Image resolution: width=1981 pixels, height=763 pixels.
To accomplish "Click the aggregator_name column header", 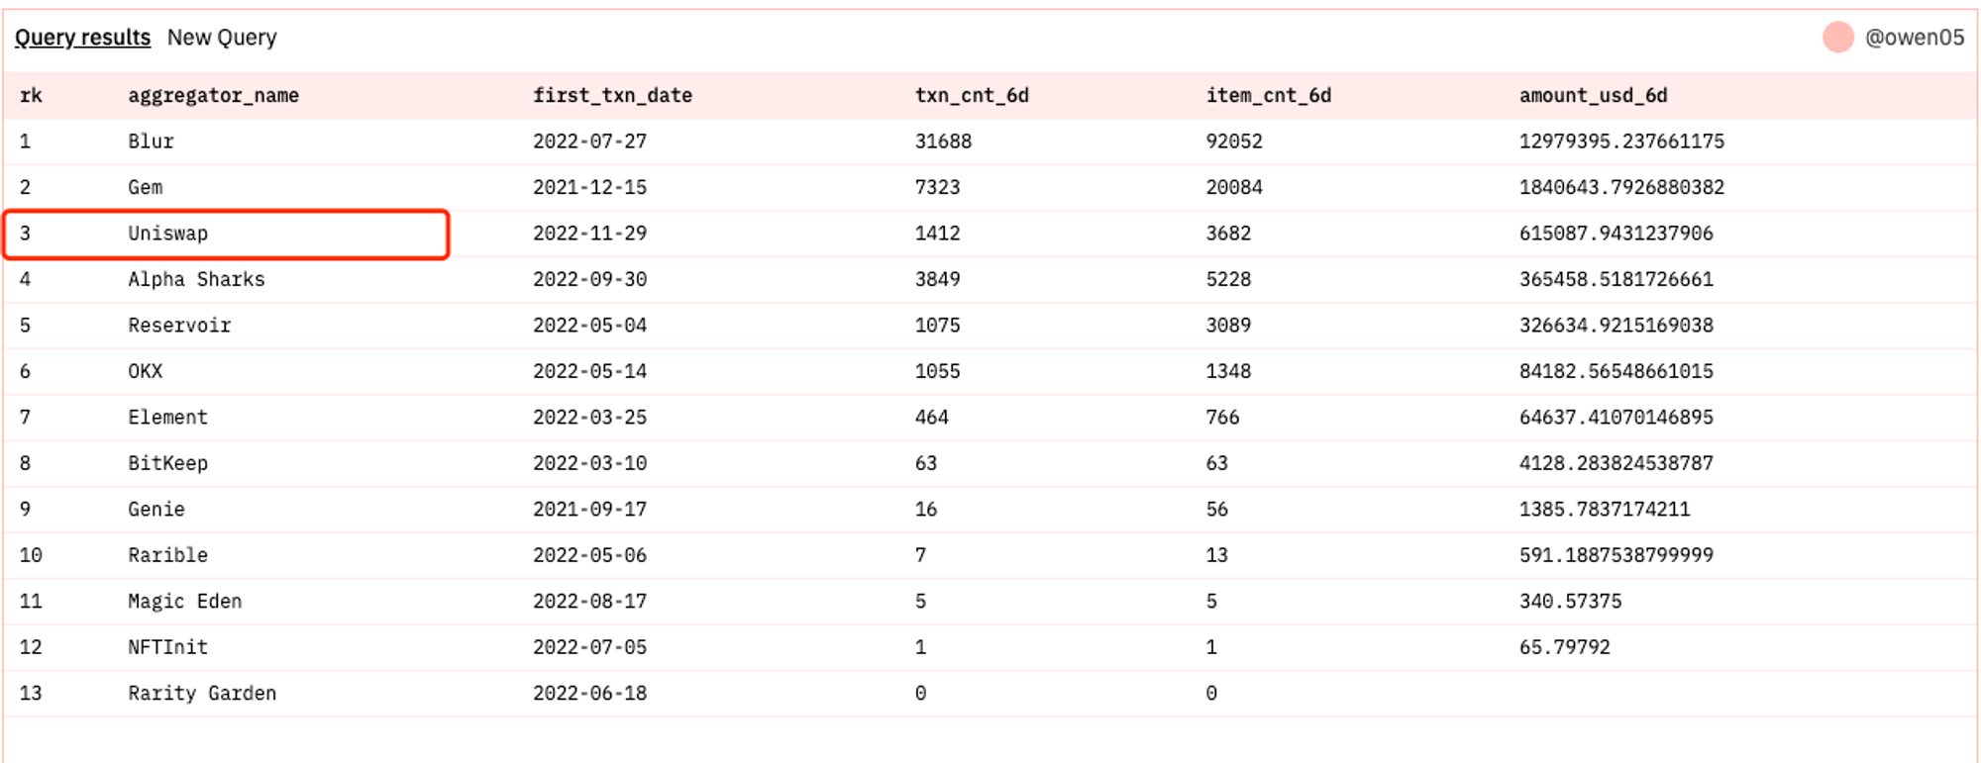I will (x=213, y=96).
